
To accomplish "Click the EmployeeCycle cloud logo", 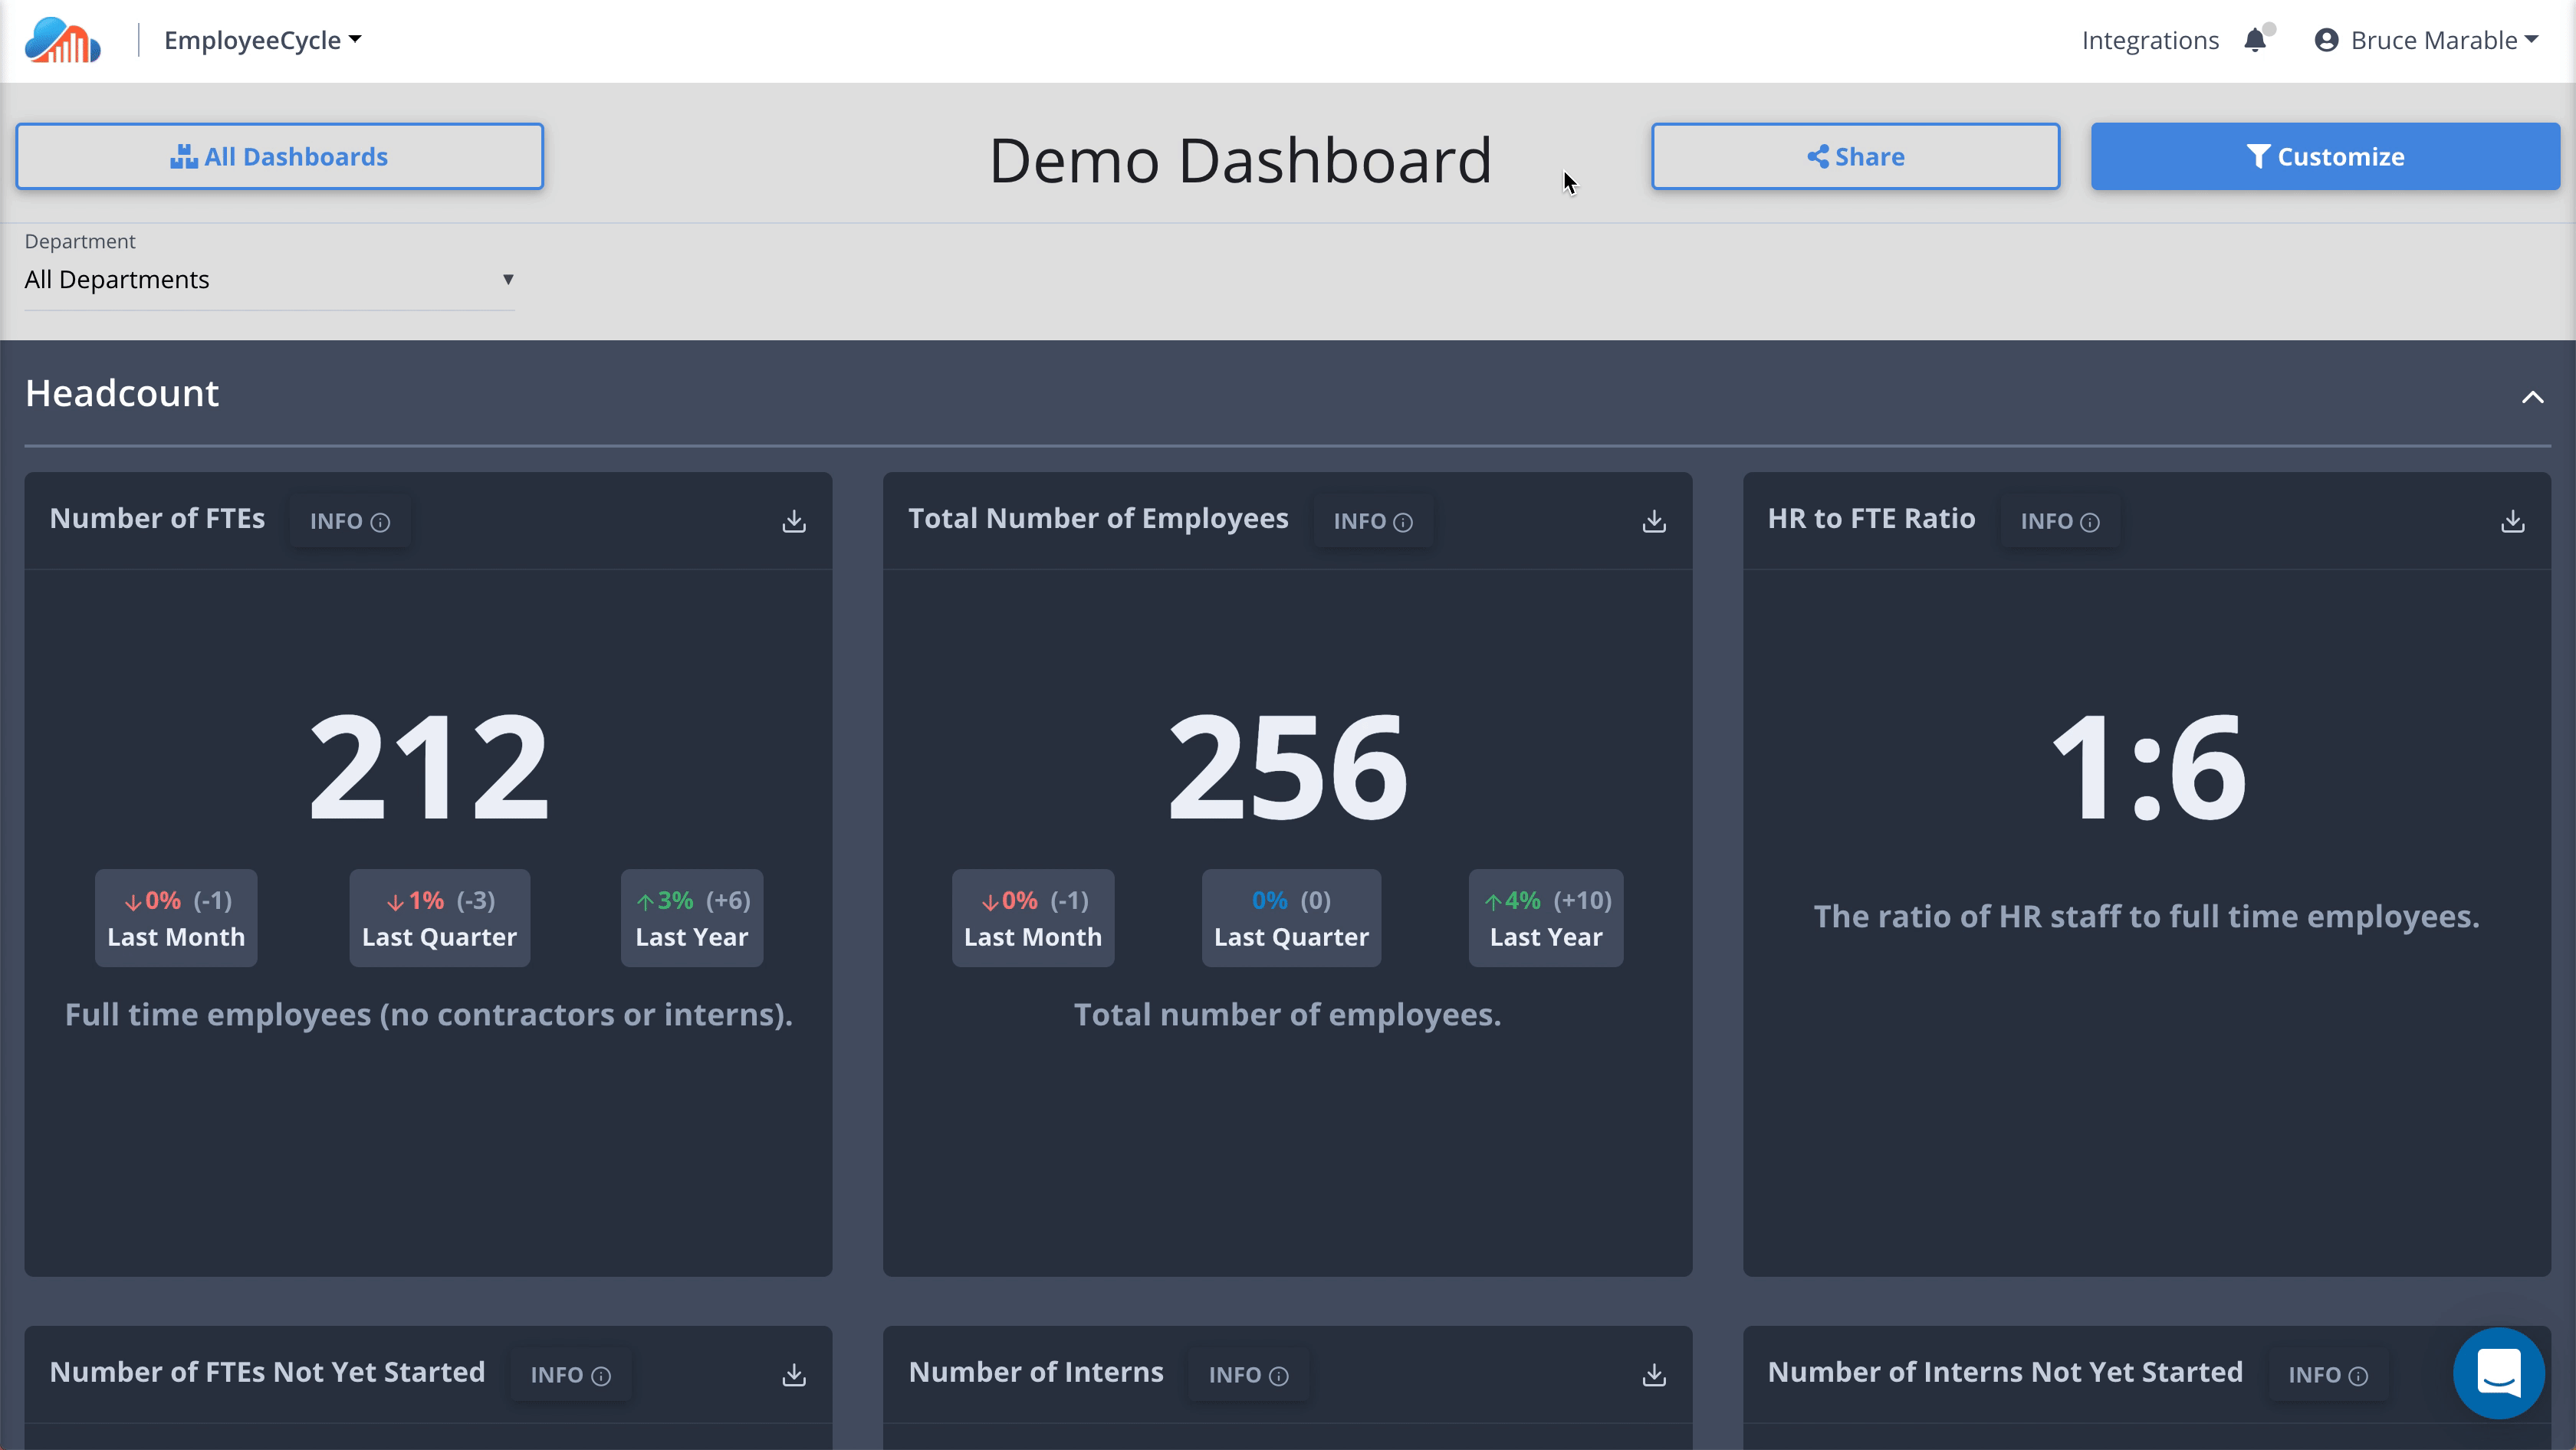I will (62, 40).
